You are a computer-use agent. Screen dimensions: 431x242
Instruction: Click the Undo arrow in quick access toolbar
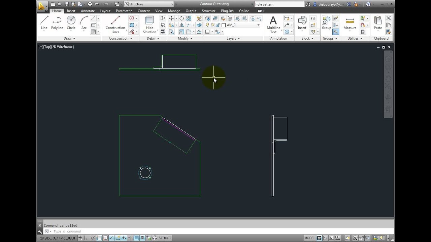[x=97, y=4]
